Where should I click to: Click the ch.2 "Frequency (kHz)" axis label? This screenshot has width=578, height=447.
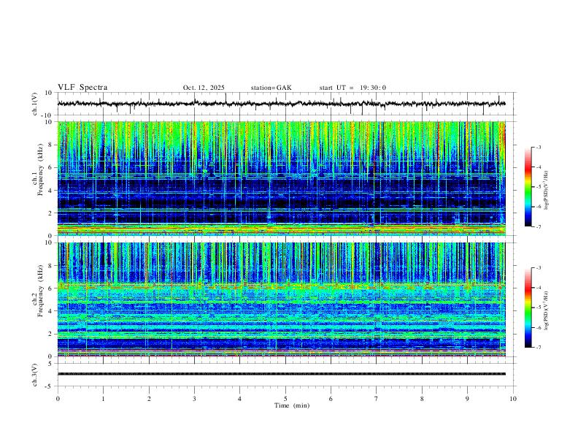(41, 291)
